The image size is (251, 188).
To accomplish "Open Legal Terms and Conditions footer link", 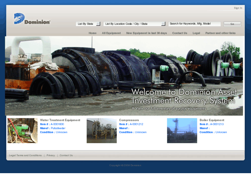I will coord(25,155).
